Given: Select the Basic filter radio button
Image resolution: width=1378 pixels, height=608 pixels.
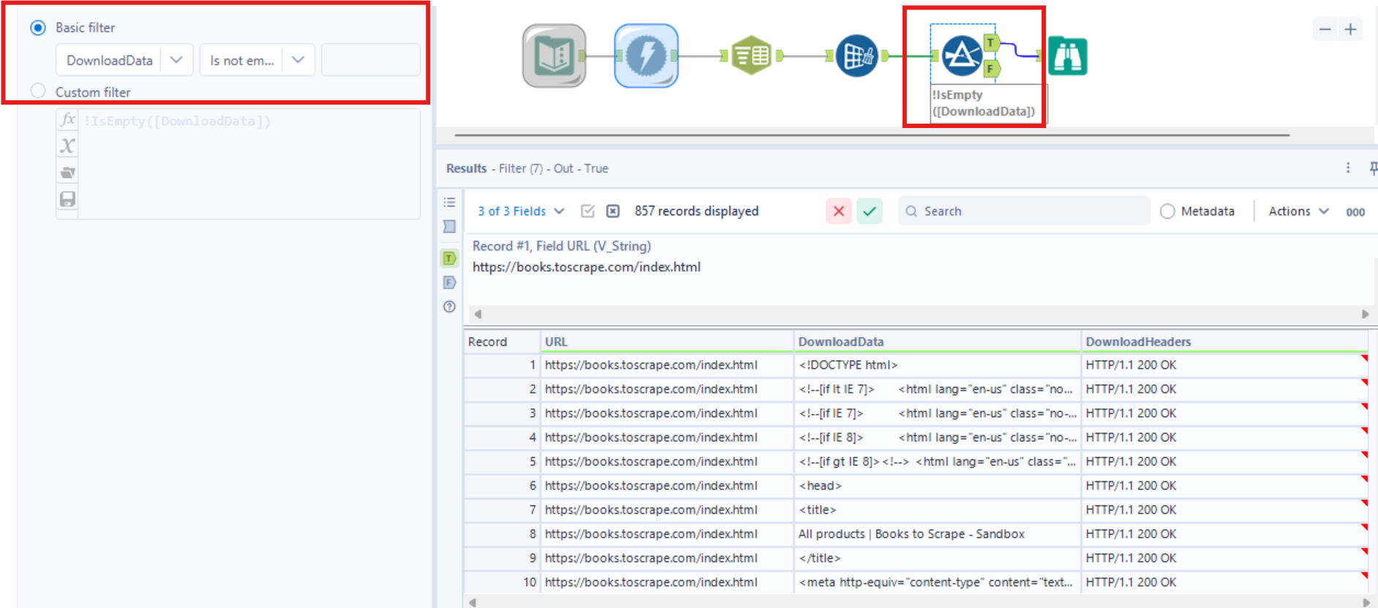Looking at the screenshot, I should [x=38, y=28].
